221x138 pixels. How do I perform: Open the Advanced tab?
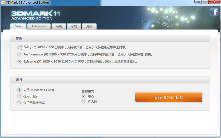click(39, 26)
